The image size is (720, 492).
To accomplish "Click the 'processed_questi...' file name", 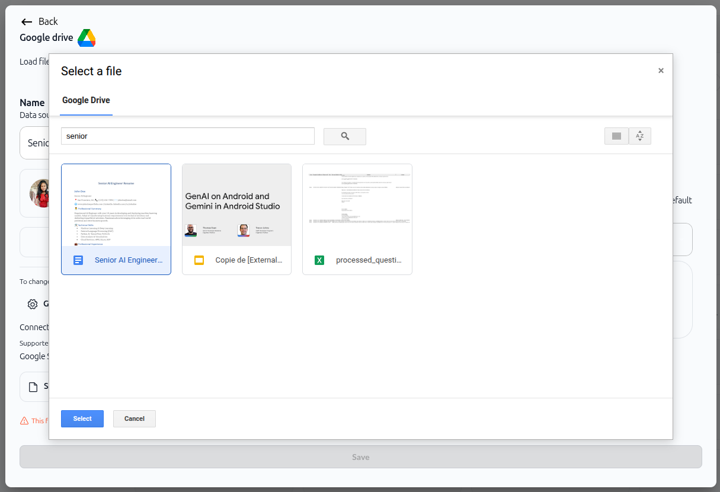I will (369, 260).
